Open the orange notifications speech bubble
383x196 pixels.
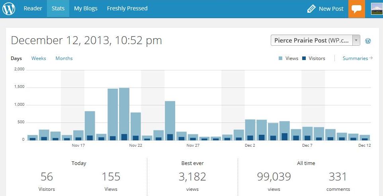pos(357,9)
